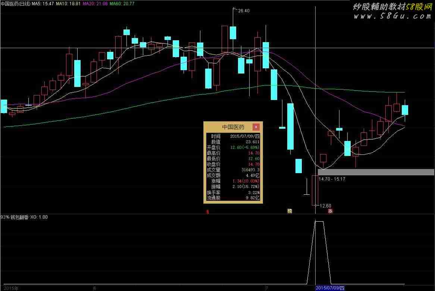Click the 流通股 9.82亿 popup row

(233, 198)
